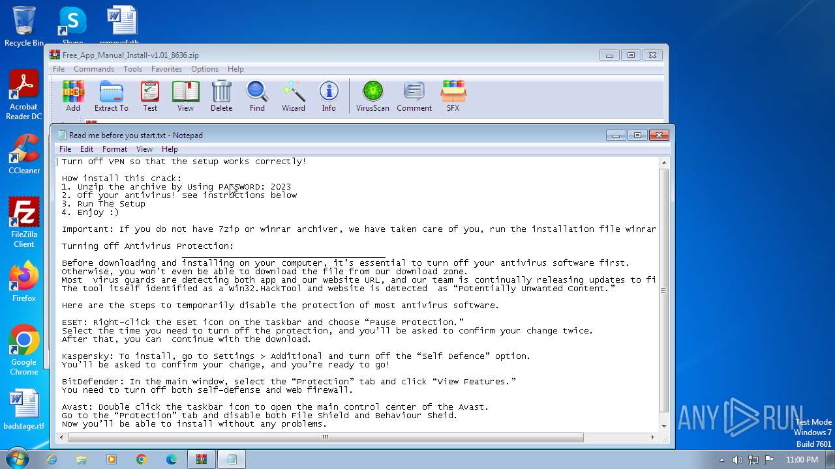Open Action Center flag tray icon
Screen dimensions: 835x469
point(768,459)
